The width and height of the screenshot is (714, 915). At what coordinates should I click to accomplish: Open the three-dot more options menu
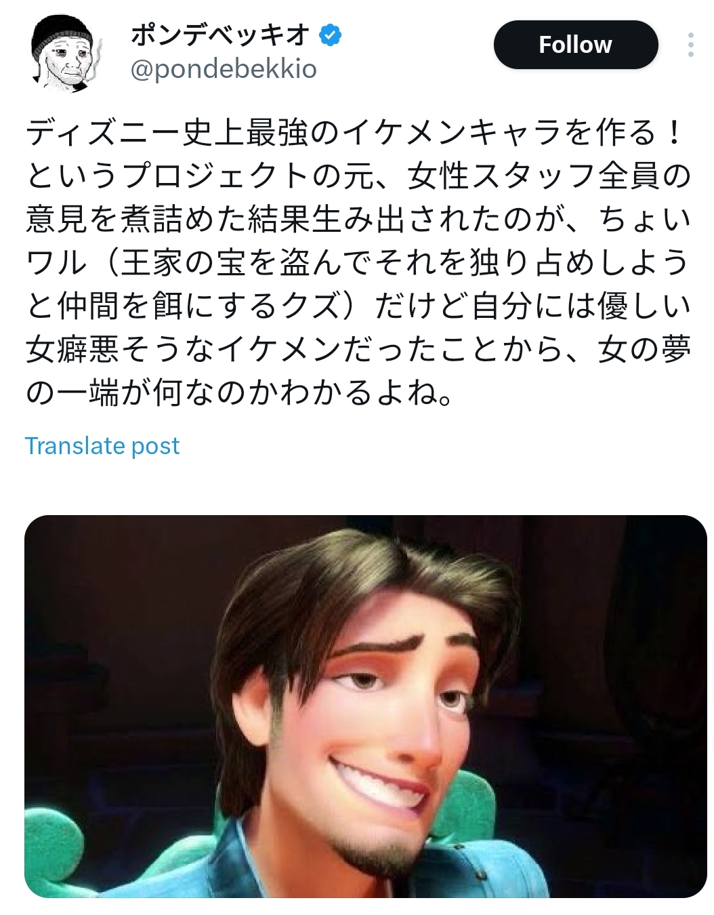(x=690, y=45)
